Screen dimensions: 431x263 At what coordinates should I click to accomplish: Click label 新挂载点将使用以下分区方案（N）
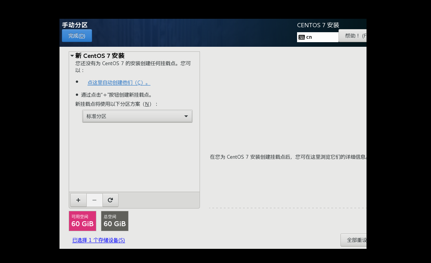[116, 104]
